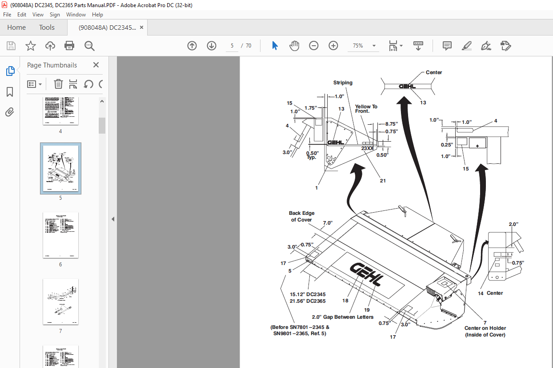Close the Page Thumbnails panel
This screenshot has width=553, height=368.
coord(96,65)
